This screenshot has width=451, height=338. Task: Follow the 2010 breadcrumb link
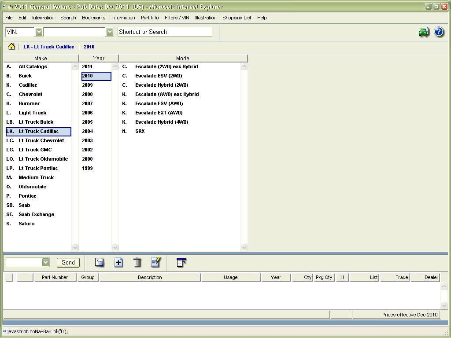pos(89,47)
